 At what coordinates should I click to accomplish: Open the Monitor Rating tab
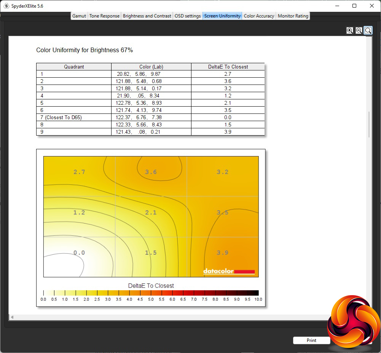293,16
